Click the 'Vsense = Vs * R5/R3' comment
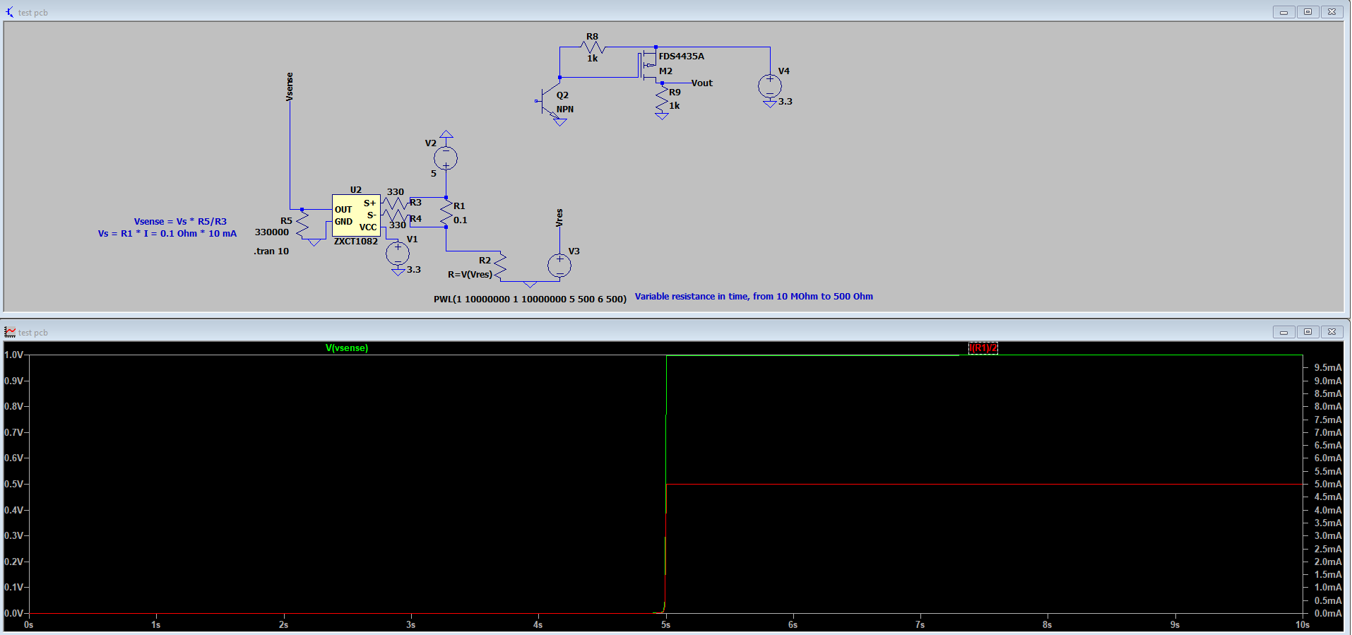The height and width of the screenshot is (635, 1352). tap(180, 221)
